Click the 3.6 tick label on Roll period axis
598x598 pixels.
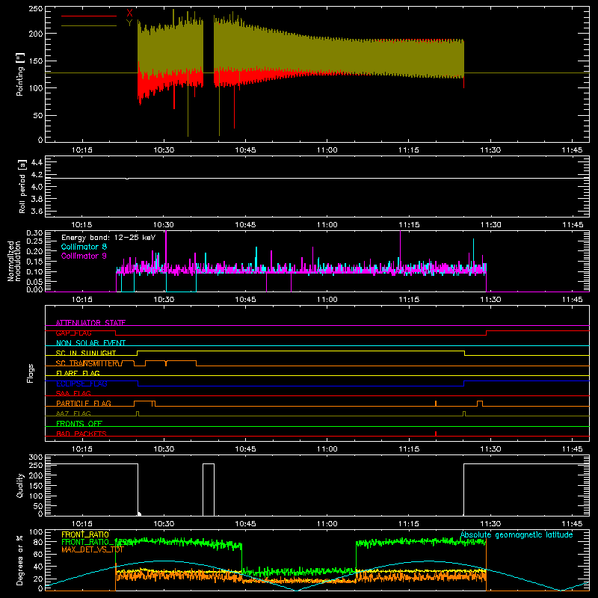point(37,211)
